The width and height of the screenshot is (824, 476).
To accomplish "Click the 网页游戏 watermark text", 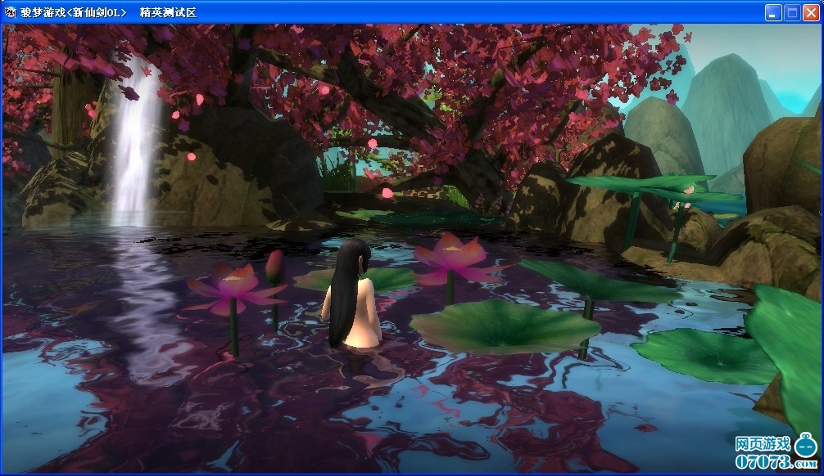I will 763,444.
